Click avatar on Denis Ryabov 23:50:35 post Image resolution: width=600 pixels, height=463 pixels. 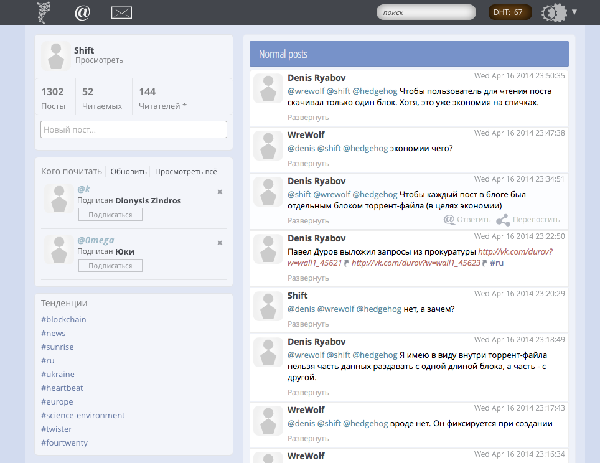268,88
